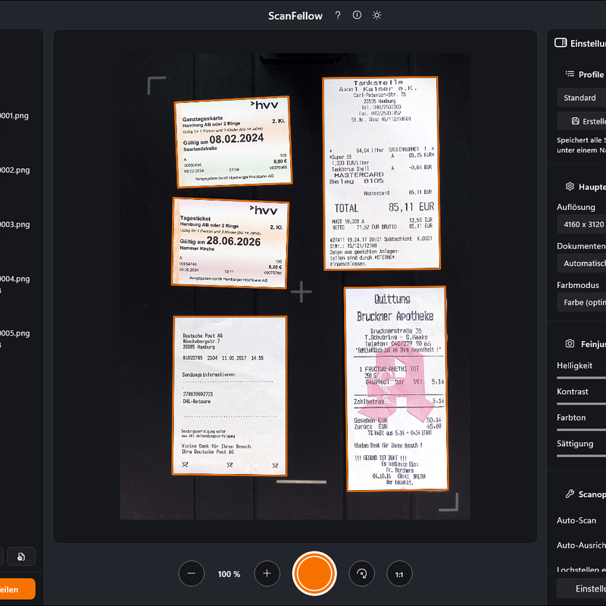Click the Erstelle profile save button
Screen dimensions: 606x606
pyautogui.click(x=581, y=121)
